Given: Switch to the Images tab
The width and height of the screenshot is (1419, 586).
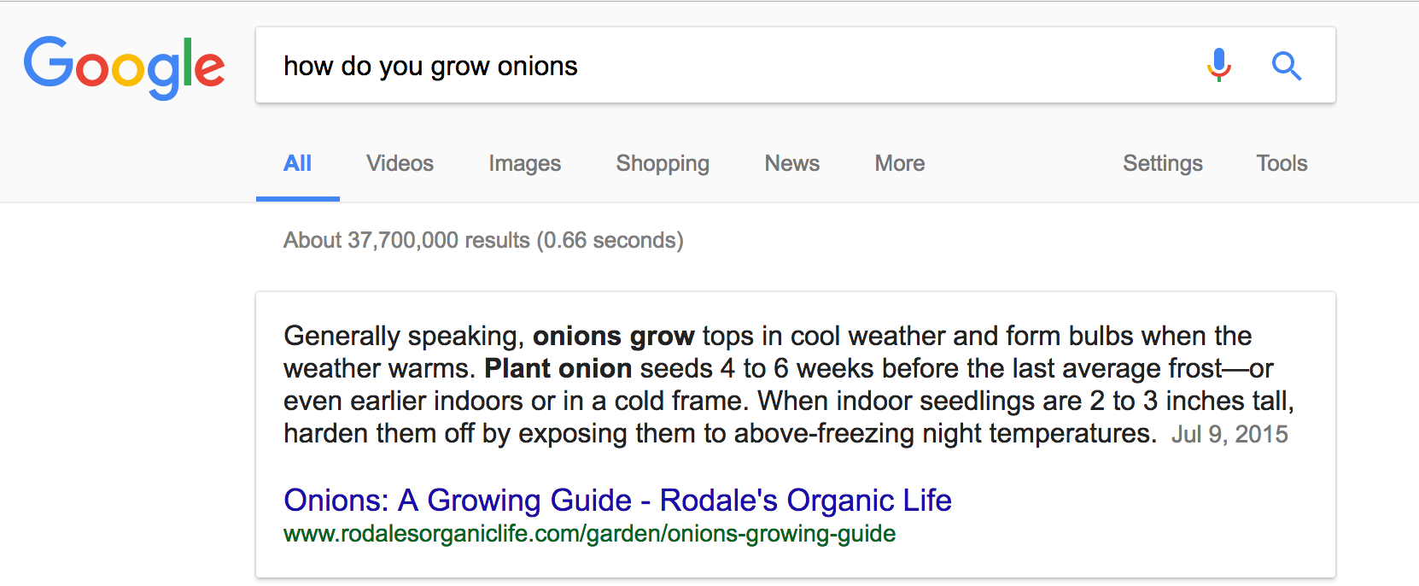Looking at the screenshot, I should (524, 163).
